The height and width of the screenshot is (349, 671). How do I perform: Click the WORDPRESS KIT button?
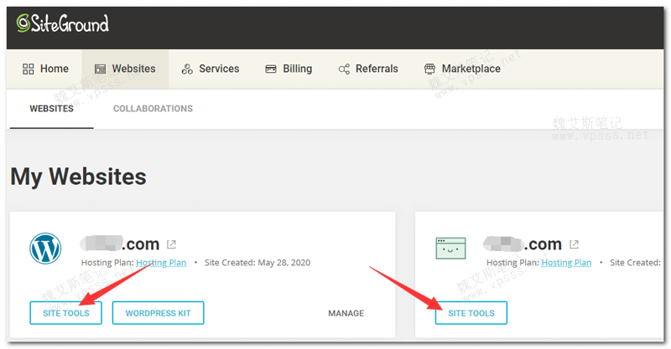pos(158,313)
